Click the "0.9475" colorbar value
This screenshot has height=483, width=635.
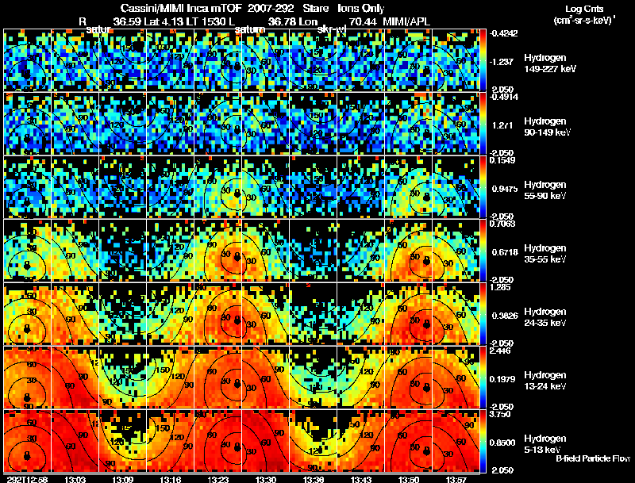click(504, 189)
